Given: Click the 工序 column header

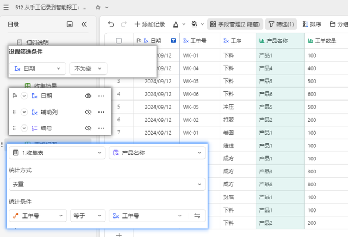Looking at the screenshot, I should point(238,41).
